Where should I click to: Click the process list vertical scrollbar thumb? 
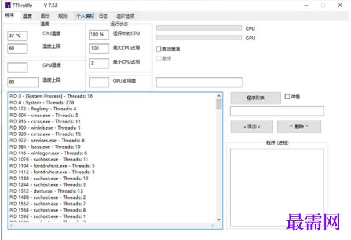click(x=219, y=104)
